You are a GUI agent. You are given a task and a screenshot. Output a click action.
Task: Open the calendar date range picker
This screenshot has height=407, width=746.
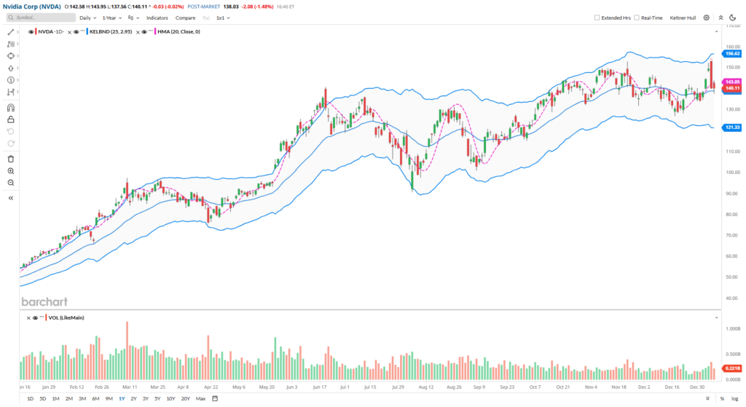point(216,398)
